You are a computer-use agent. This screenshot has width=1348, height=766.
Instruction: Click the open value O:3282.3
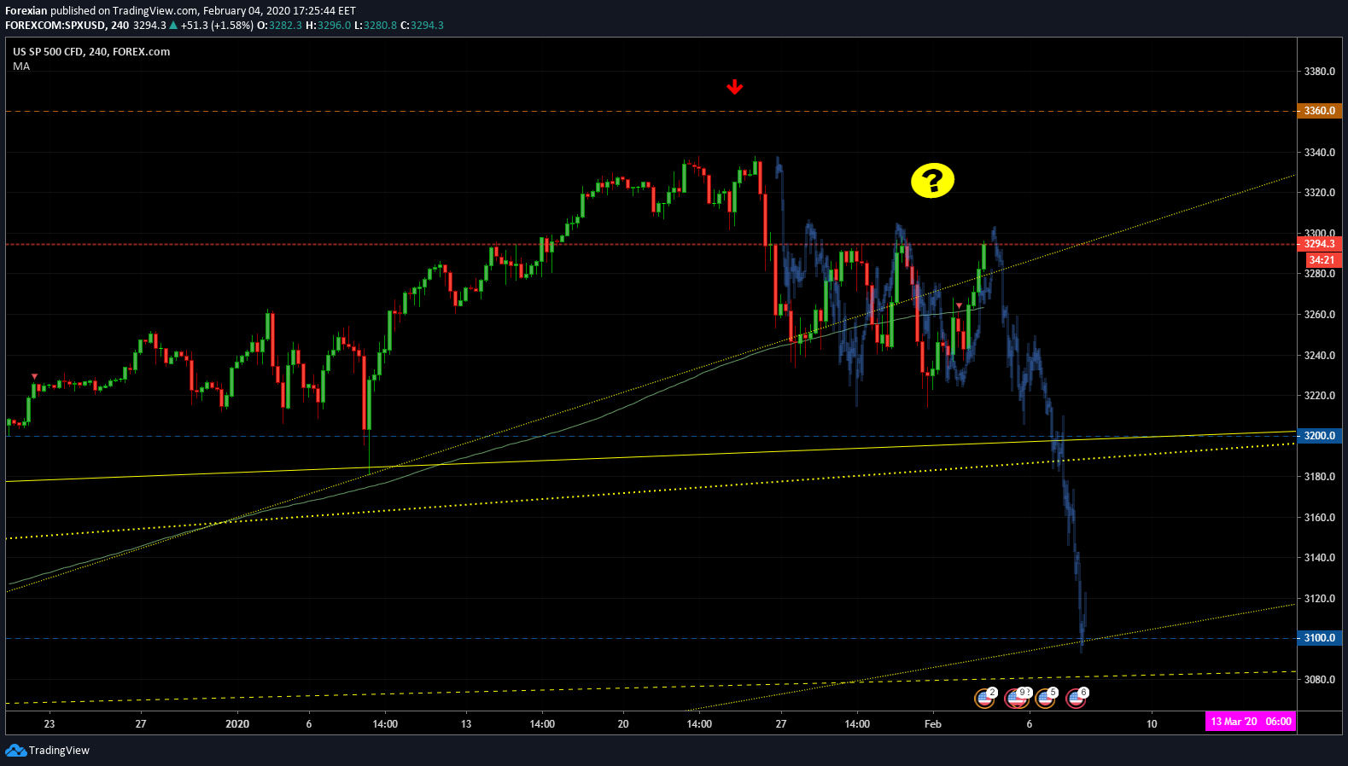[280, 25]
